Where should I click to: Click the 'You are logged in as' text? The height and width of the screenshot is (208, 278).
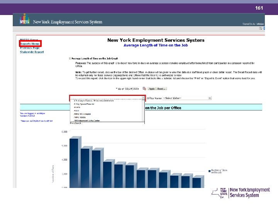tap(32, 113)
